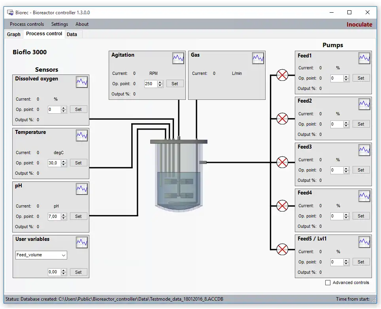The image size is (381, 309).
Task: Set the Agitation operating point
Action: point(175,84)
